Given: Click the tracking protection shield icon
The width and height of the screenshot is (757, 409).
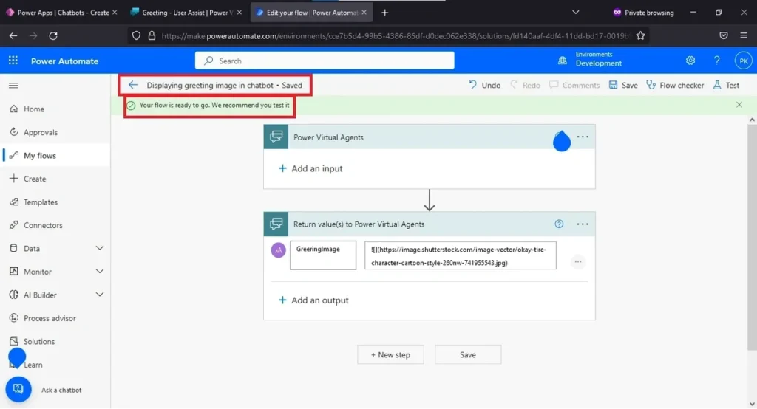Looking at the screenshot, I should point(136,35).
